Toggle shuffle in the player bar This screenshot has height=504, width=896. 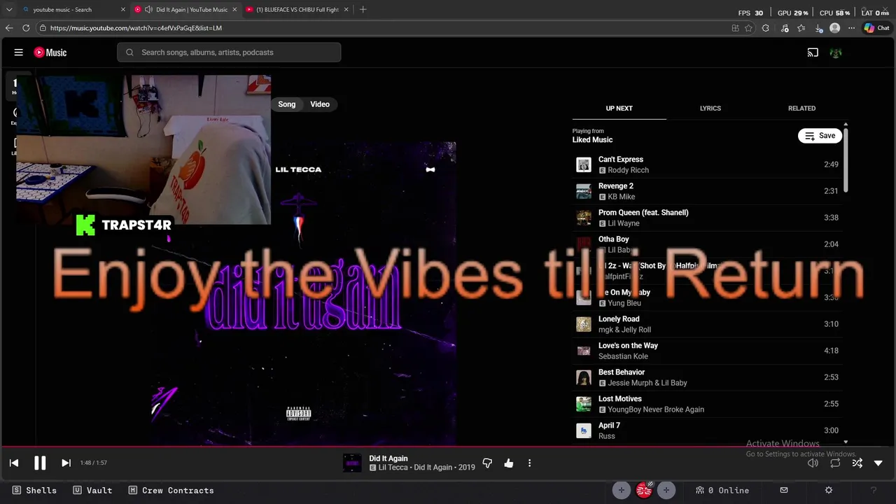(857, 463)
